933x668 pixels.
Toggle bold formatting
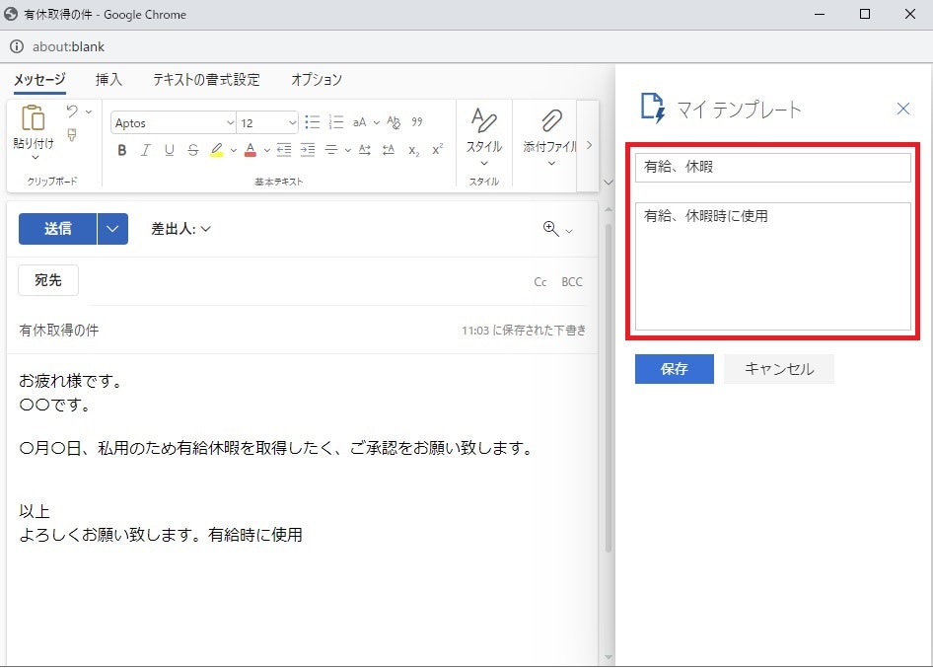tap(122, 150)
